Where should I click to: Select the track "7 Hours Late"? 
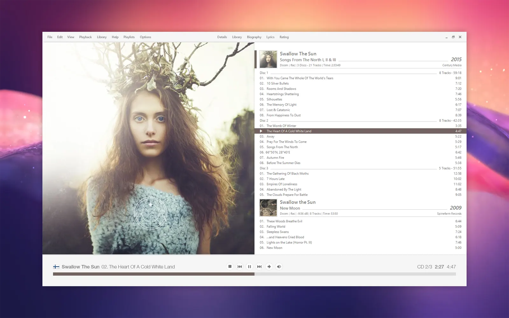pos(360,179)
